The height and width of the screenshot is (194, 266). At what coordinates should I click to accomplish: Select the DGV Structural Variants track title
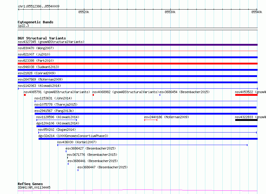click(x=42, y=38)
